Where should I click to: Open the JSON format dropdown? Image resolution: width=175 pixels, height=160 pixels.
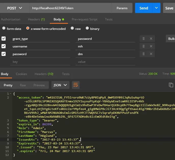[60, 85]
